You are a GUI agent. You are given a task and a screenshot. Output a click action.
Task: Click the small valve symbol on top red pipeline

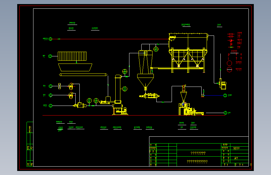(x=59, y=39)
